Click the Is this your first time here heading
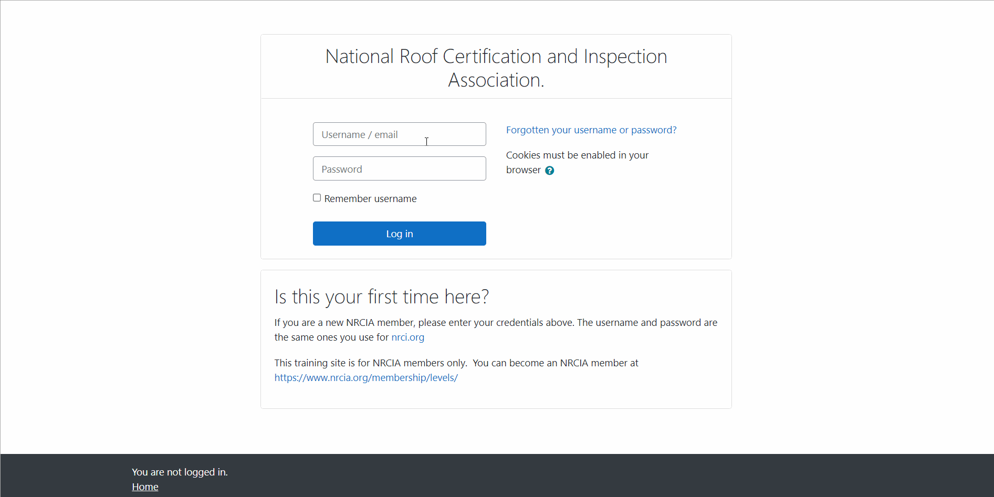 pos(382,297)
